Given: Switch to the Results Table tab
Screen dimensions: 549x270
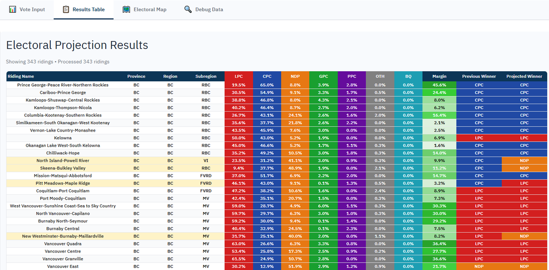Looking at the screenshot, I should point(84,10).
